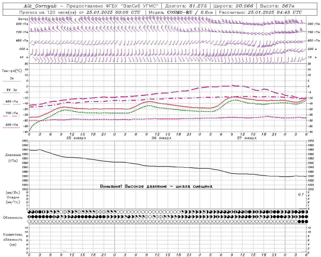
Task: Click the station name "Alk_Gornyak" in the header
Action: [40, 6]
